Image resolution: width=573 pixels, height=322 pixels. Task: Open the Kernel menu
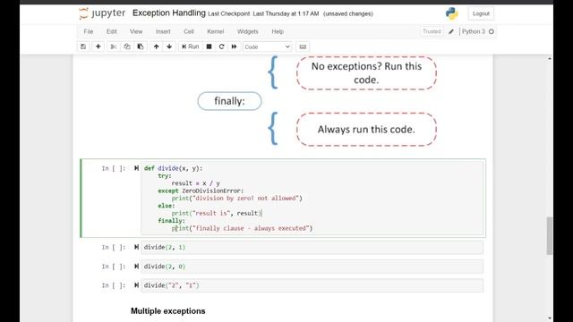215,32
